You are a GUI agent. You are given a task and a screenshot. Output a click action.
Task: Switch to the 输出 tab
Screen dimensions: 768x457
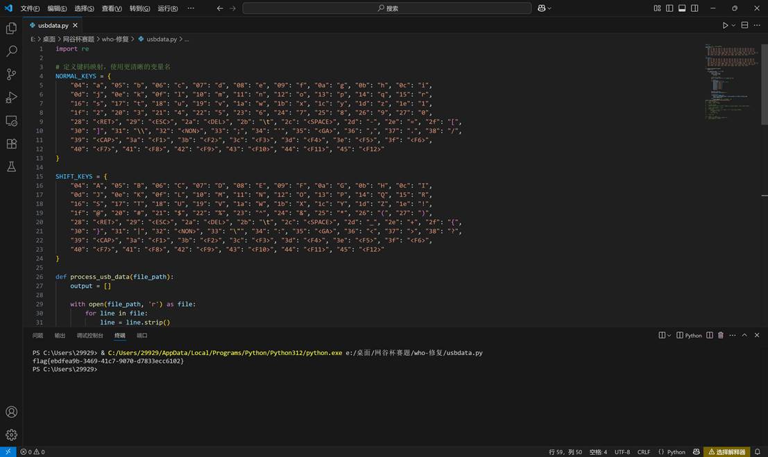(x=59, y=335)
